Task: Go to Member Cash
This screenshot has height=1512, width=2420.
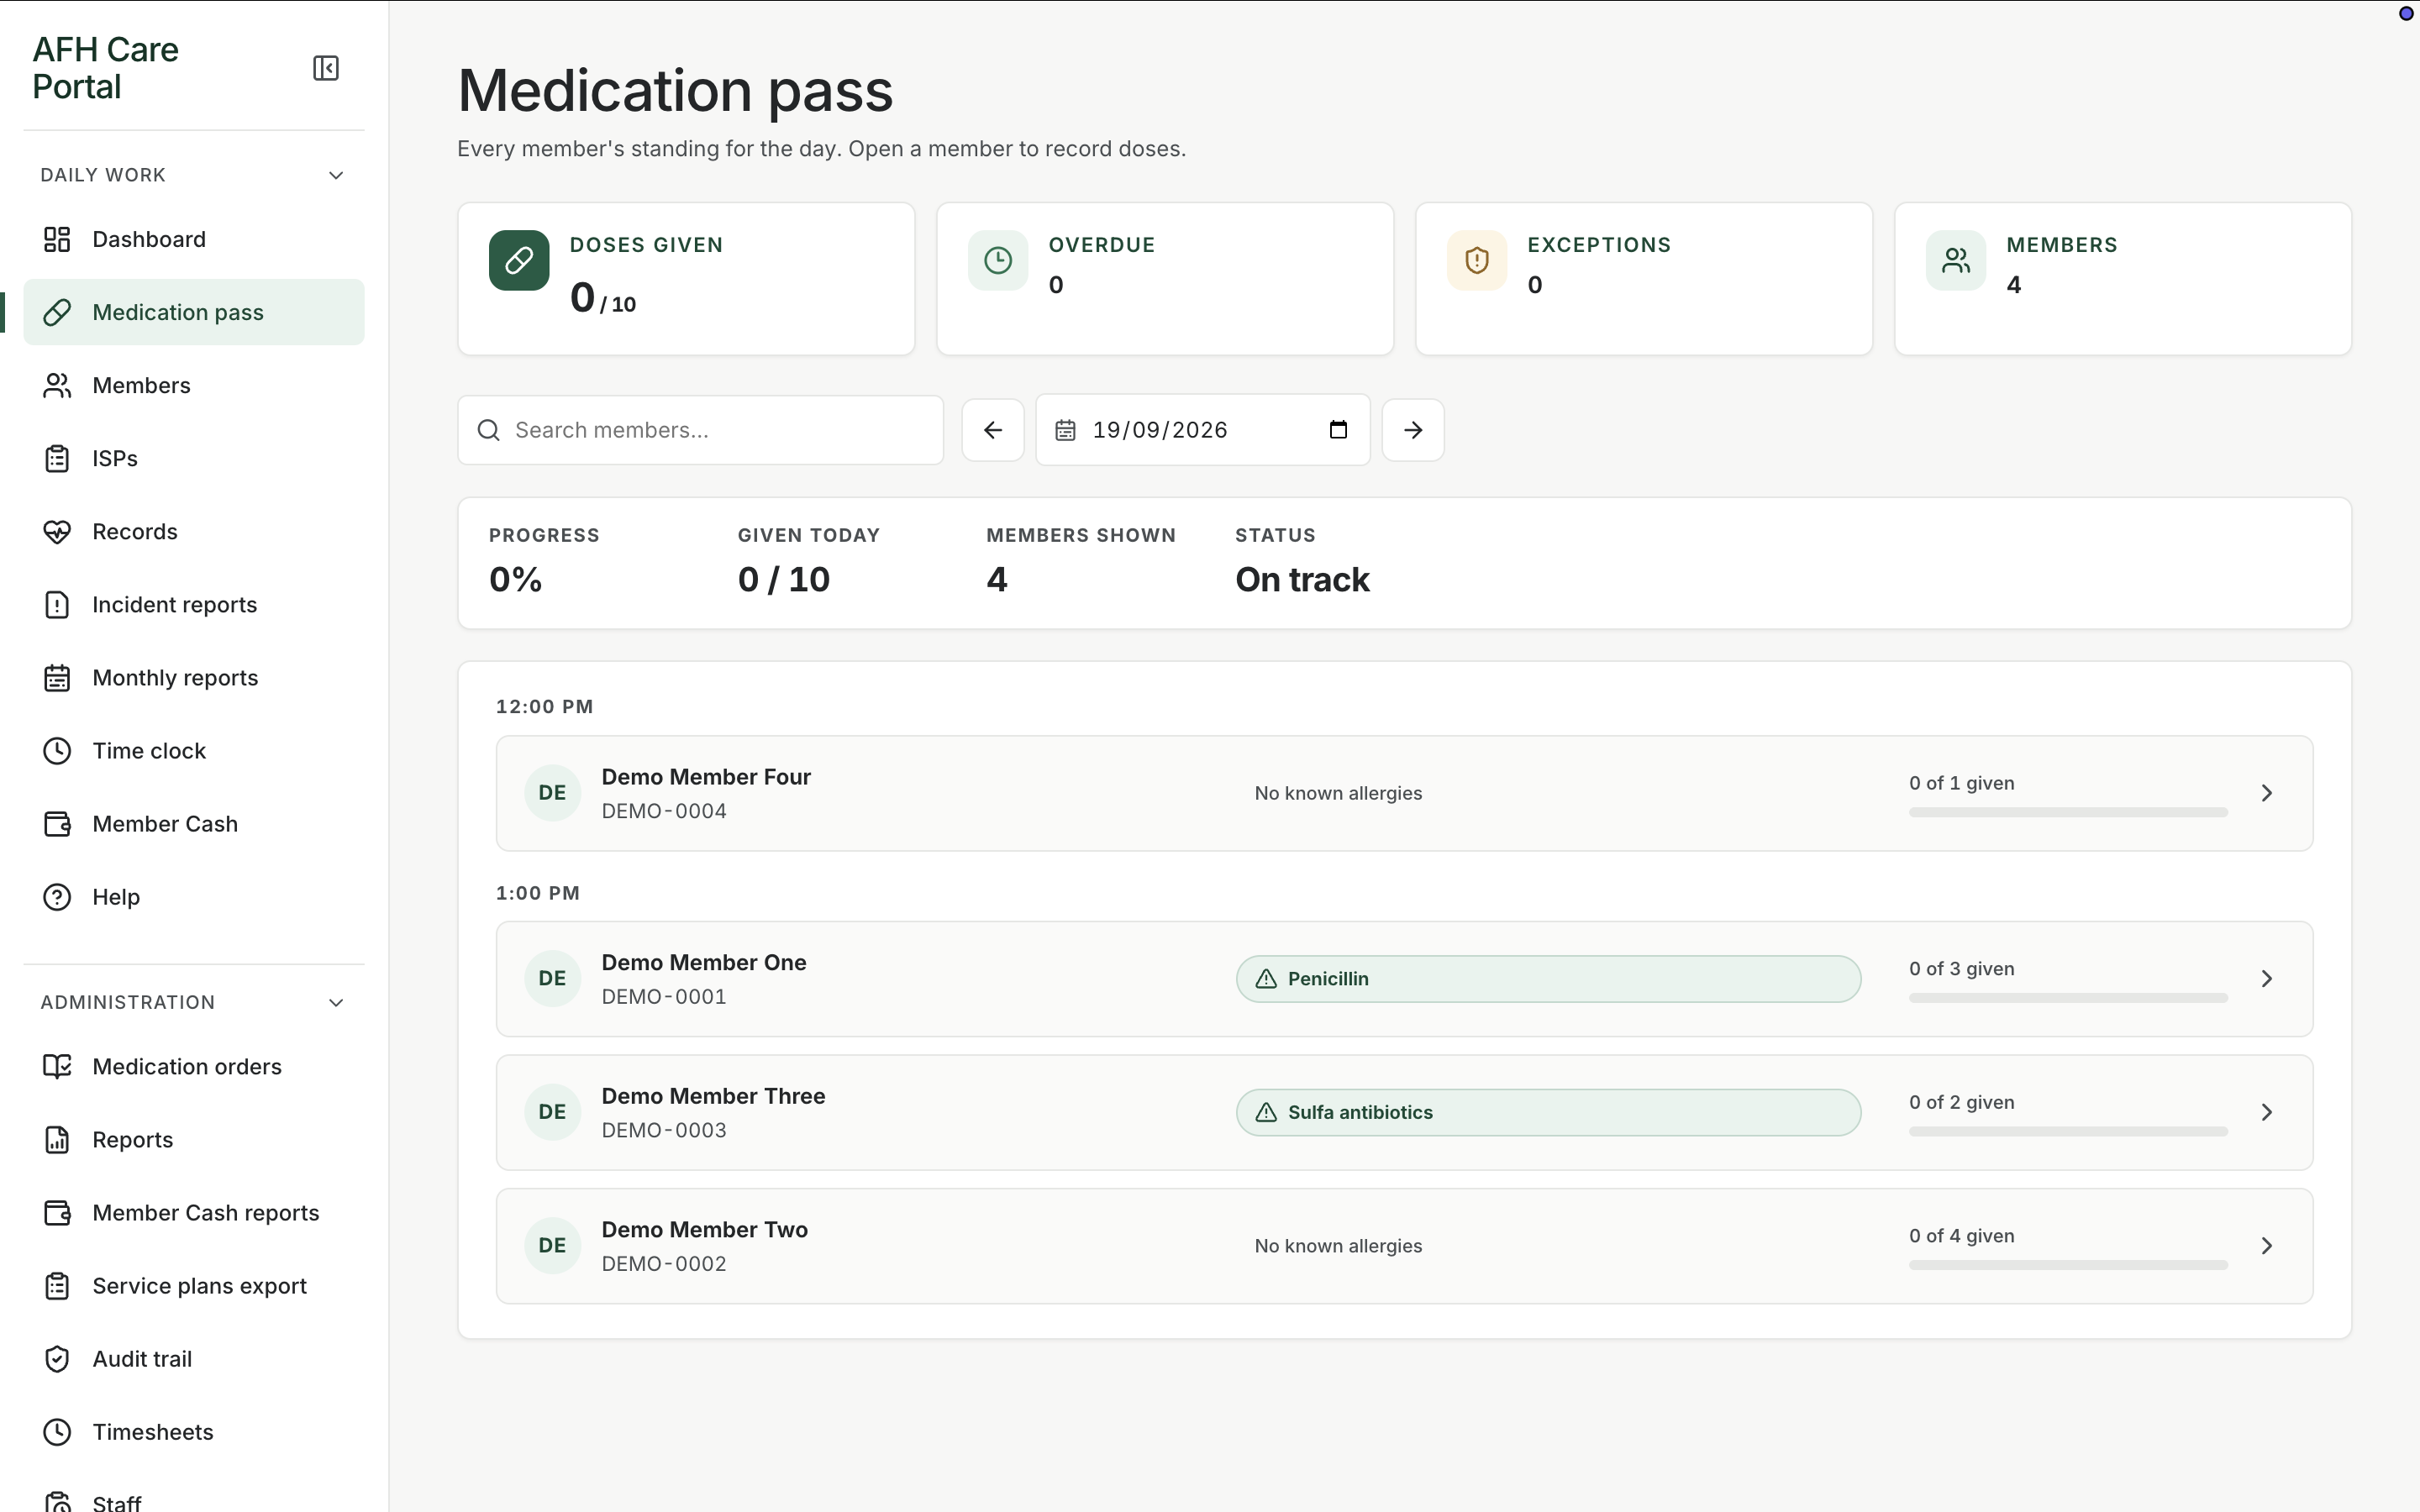Action: [194, 823]
